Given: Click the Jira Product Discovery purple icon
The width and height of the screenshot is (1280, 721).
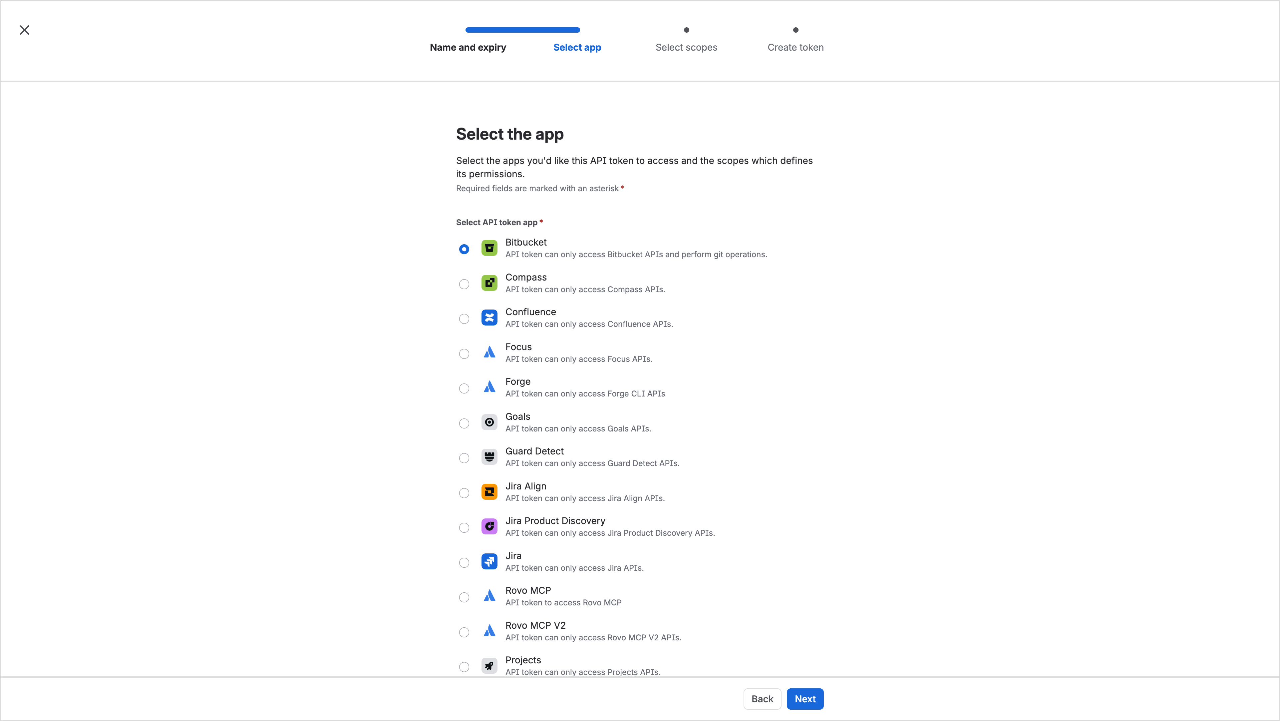Looking at the screenshot, I should pyautogui.click(x=489, y=526).
